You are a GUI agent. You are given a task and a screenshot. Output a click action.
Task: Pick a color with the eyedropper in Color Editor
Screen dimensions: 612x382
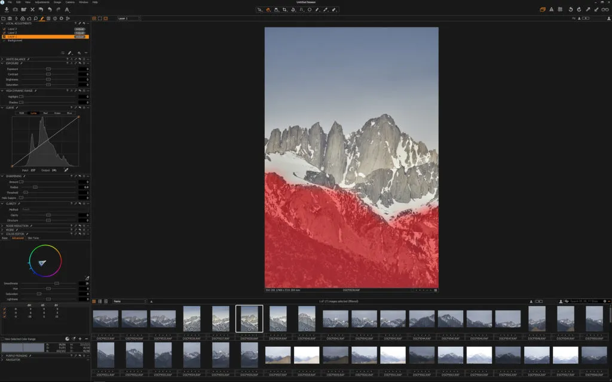click(x=87, y=278)
